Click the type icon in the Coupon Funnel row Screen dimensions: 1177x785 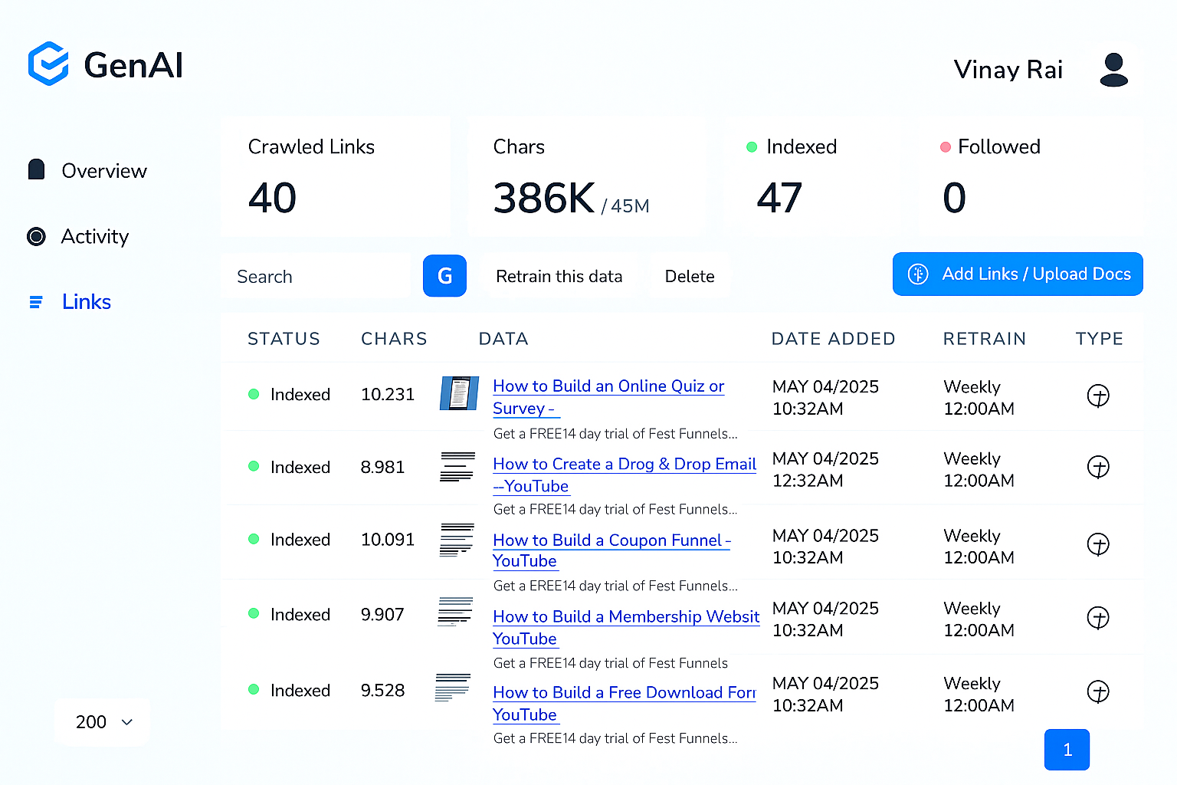pyautogui.click(x=1098, y=544)
